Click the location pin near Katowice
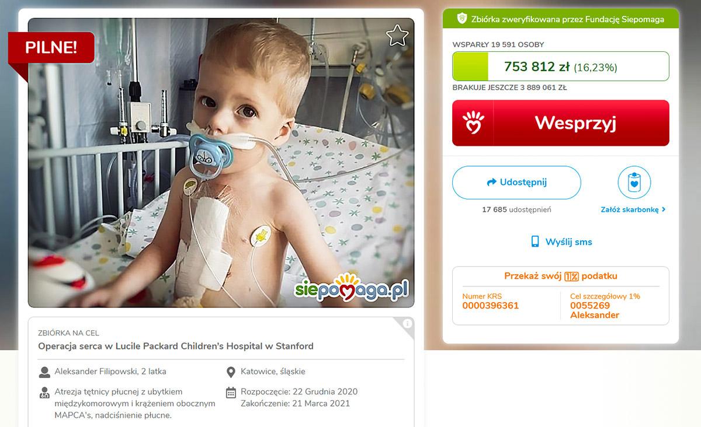 pyautogui.click(x=231, y=372)
